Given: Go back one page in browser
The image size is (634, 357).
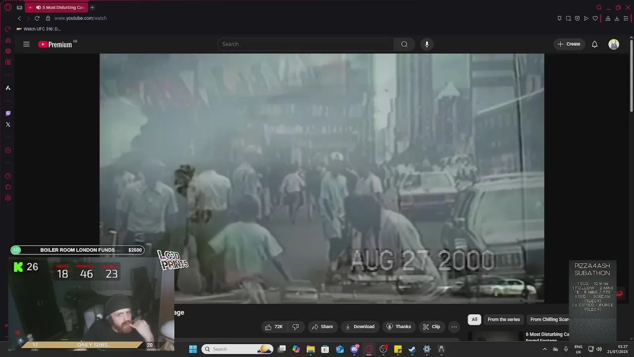Looking at the screenshot, I should pos(19,18).
